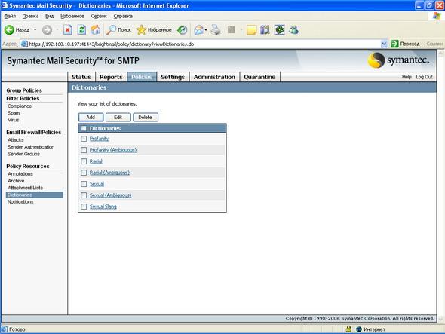This screenshot has width=445, height=334.
Task: Open Attachment Lists in sidebar
Action: (x=25, y=188)
